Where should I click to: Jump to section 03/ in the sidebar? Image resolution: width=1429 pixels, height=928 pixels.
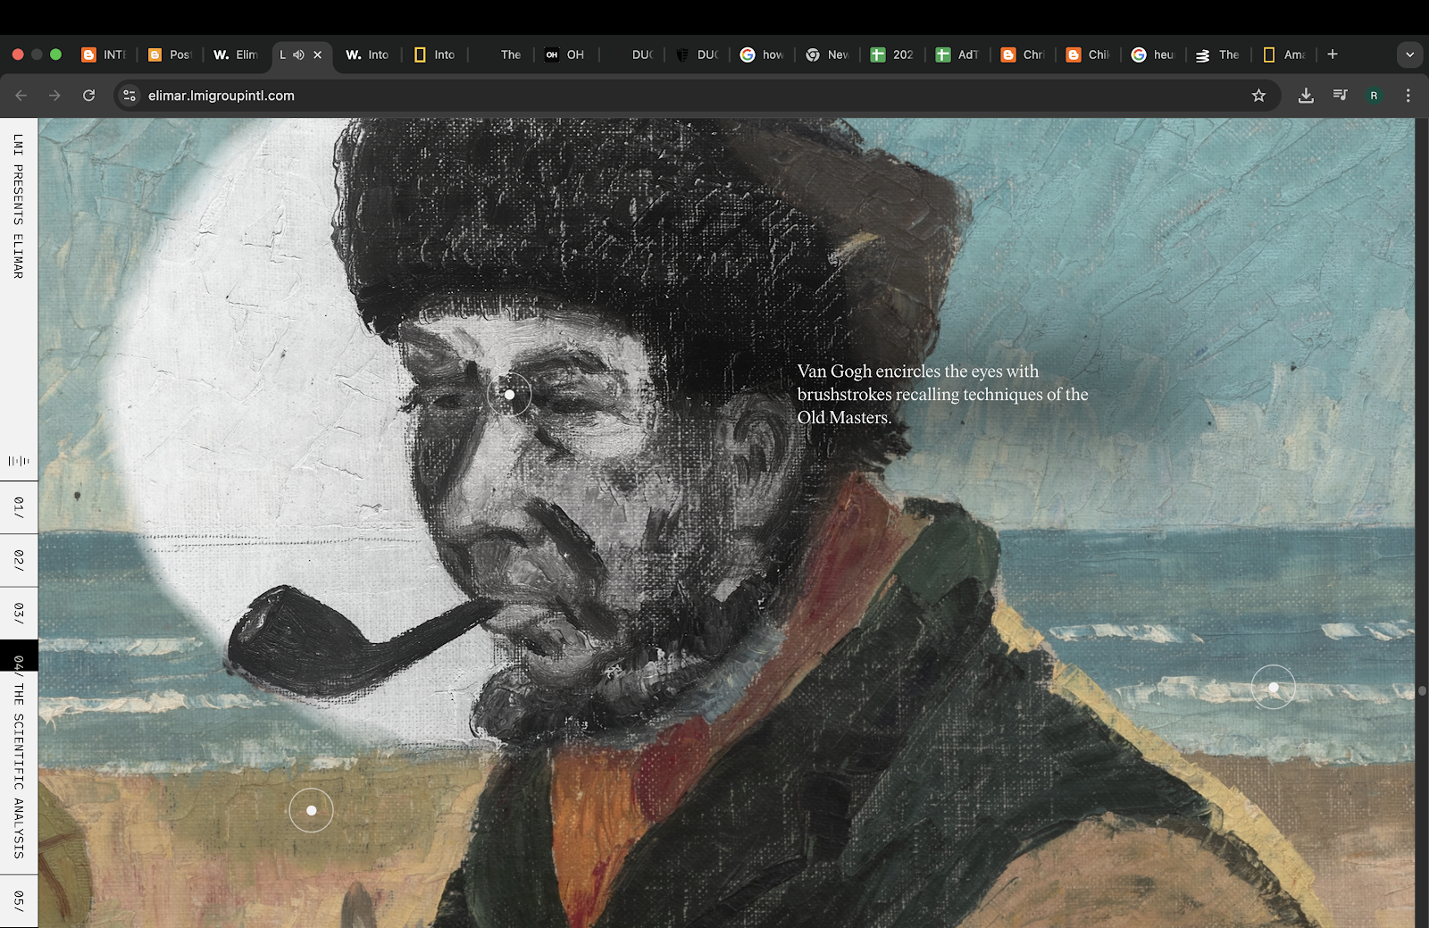click(19, 613)
